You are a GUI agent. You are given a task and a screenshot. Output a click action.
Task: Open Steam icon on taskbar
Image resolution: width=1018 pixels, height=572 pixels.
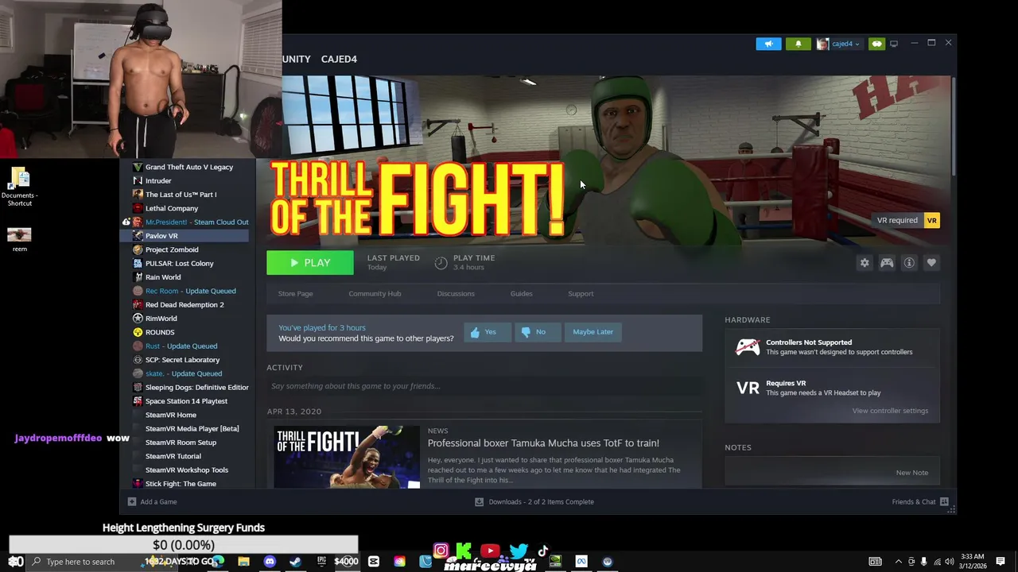tap(295, 562)
